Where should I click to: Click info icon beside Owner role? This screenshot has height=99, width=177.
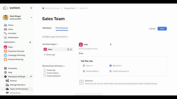click(92, 66)
